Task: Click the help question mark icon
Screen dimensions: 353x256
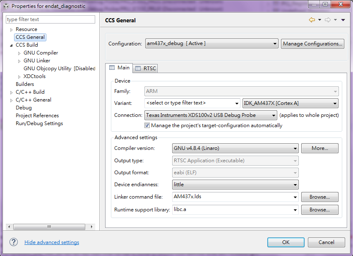Action: pos(14,242)
